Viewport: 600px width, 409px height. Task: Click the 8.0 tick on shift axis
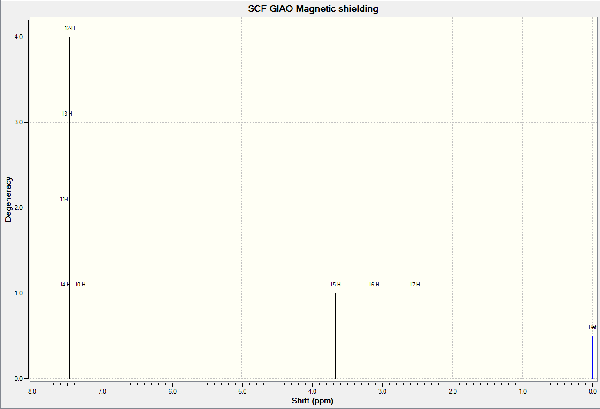32,391
